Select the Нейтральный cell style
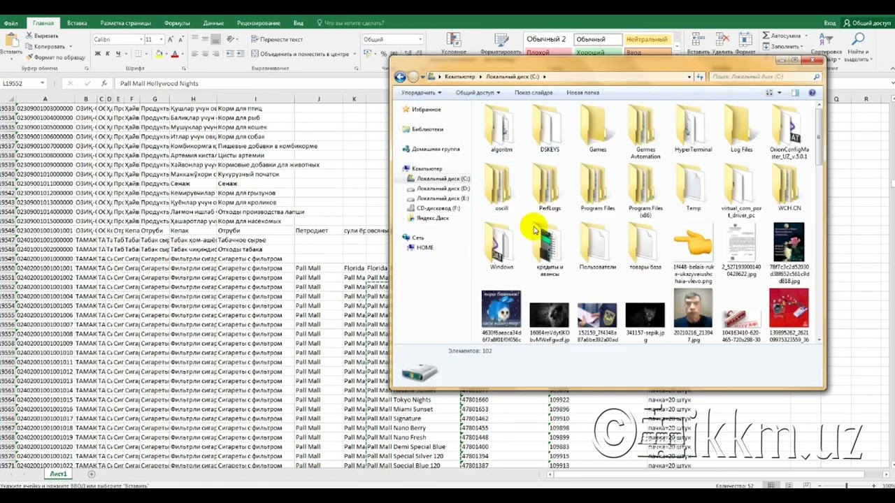Screen dimensions: 895x503 647,40
